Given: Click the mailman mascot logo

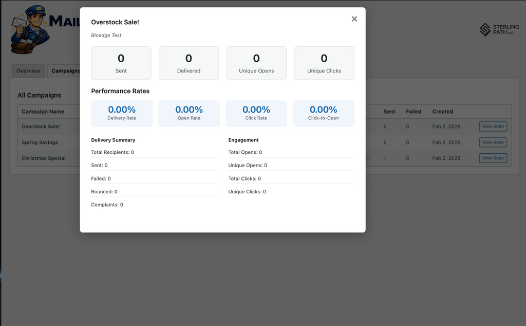Looking at the screenshot, I should [x=30, y=30].
